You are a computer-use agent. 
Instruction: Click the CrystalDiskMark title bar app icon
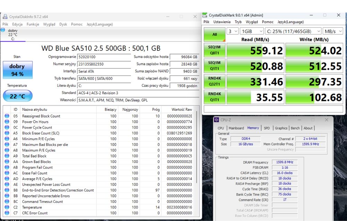[x=205, y=15]
